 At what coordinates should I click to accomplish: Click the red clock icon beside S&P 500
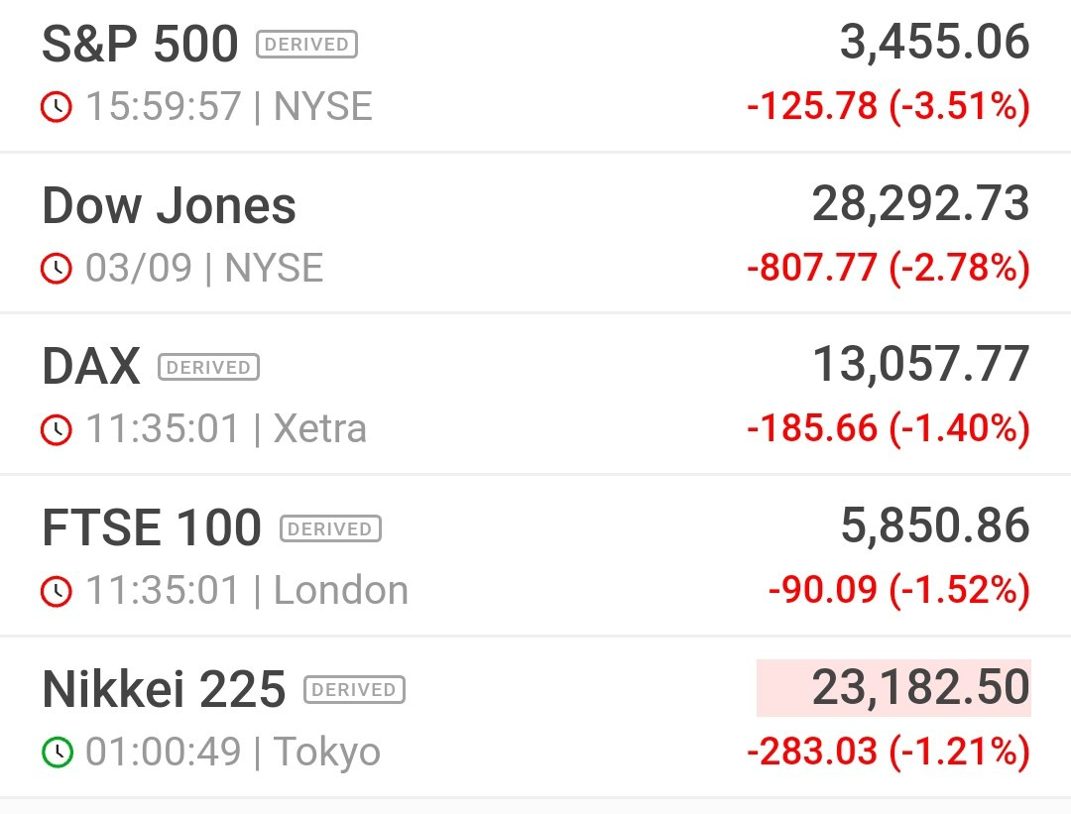[x=57, y=107]
